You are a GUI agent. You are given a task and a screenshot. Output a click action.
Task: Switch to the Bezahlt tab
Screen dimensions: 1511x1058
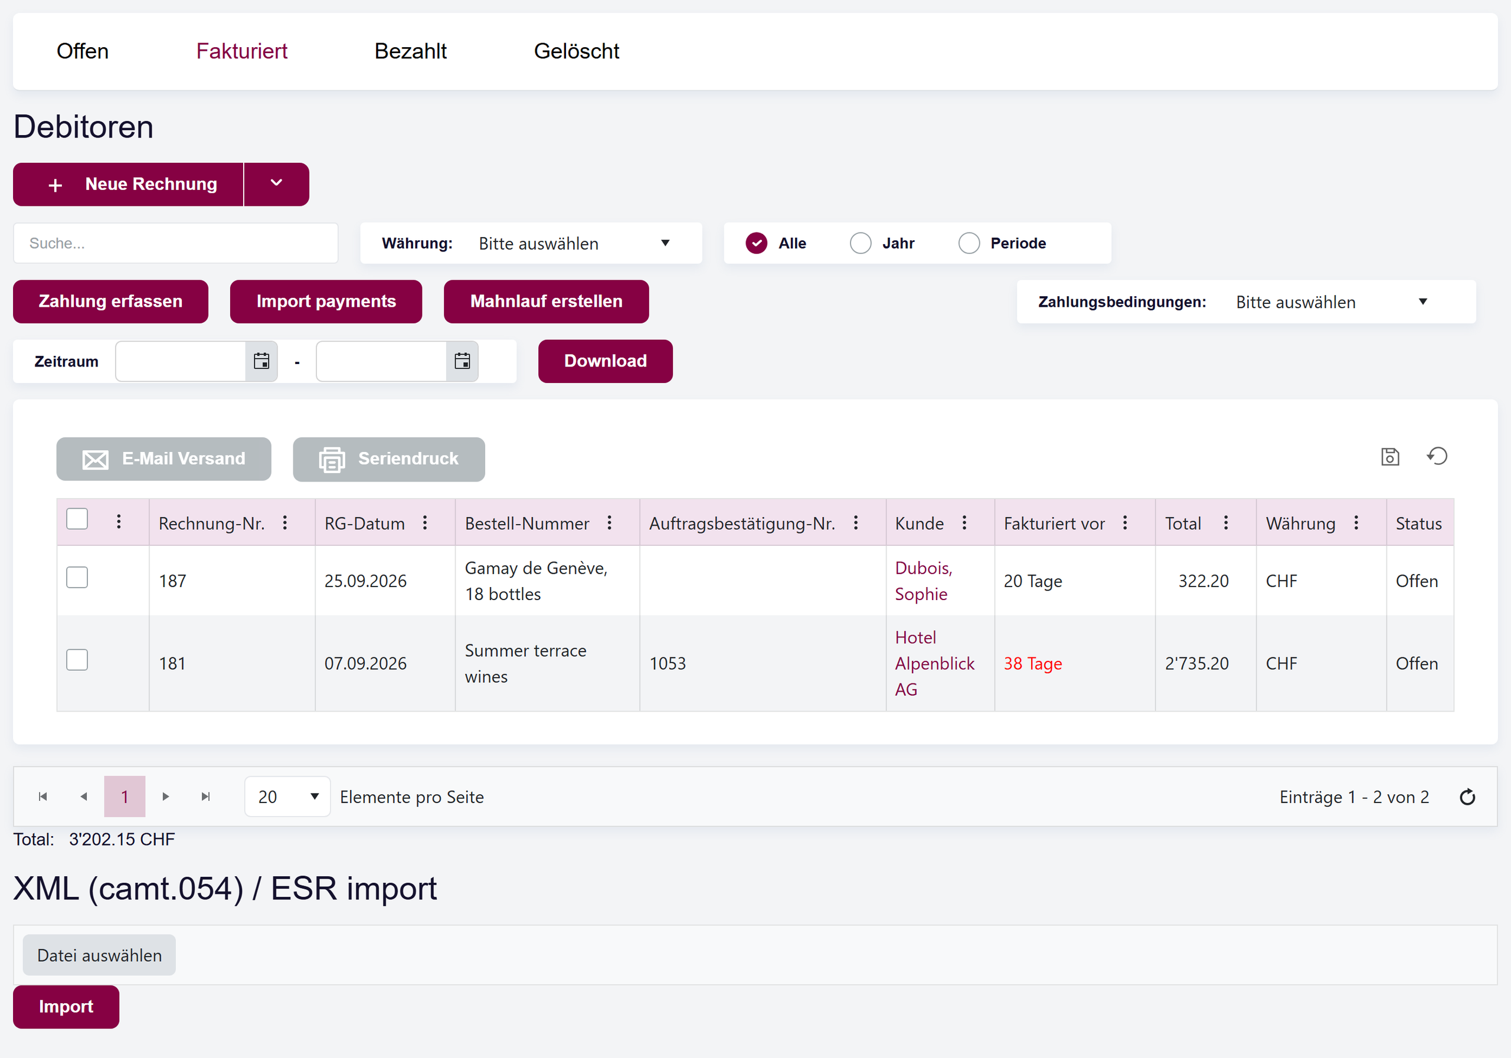pyautogui.click(x=410, y=51)
